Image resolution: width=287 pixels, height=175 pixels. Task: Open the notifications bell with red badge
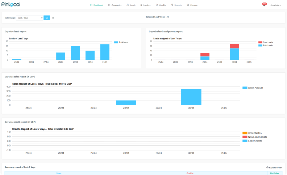(264, 5)
